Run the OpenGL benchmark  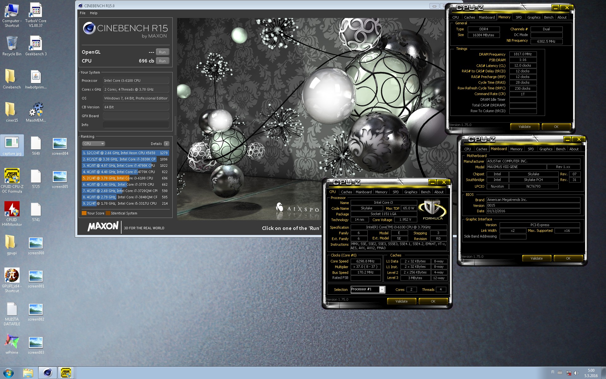(162, 52)
